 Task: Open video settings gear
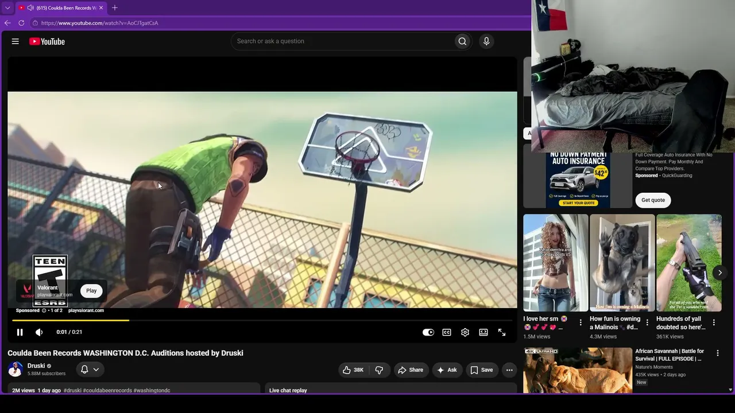tap(465, 332)
